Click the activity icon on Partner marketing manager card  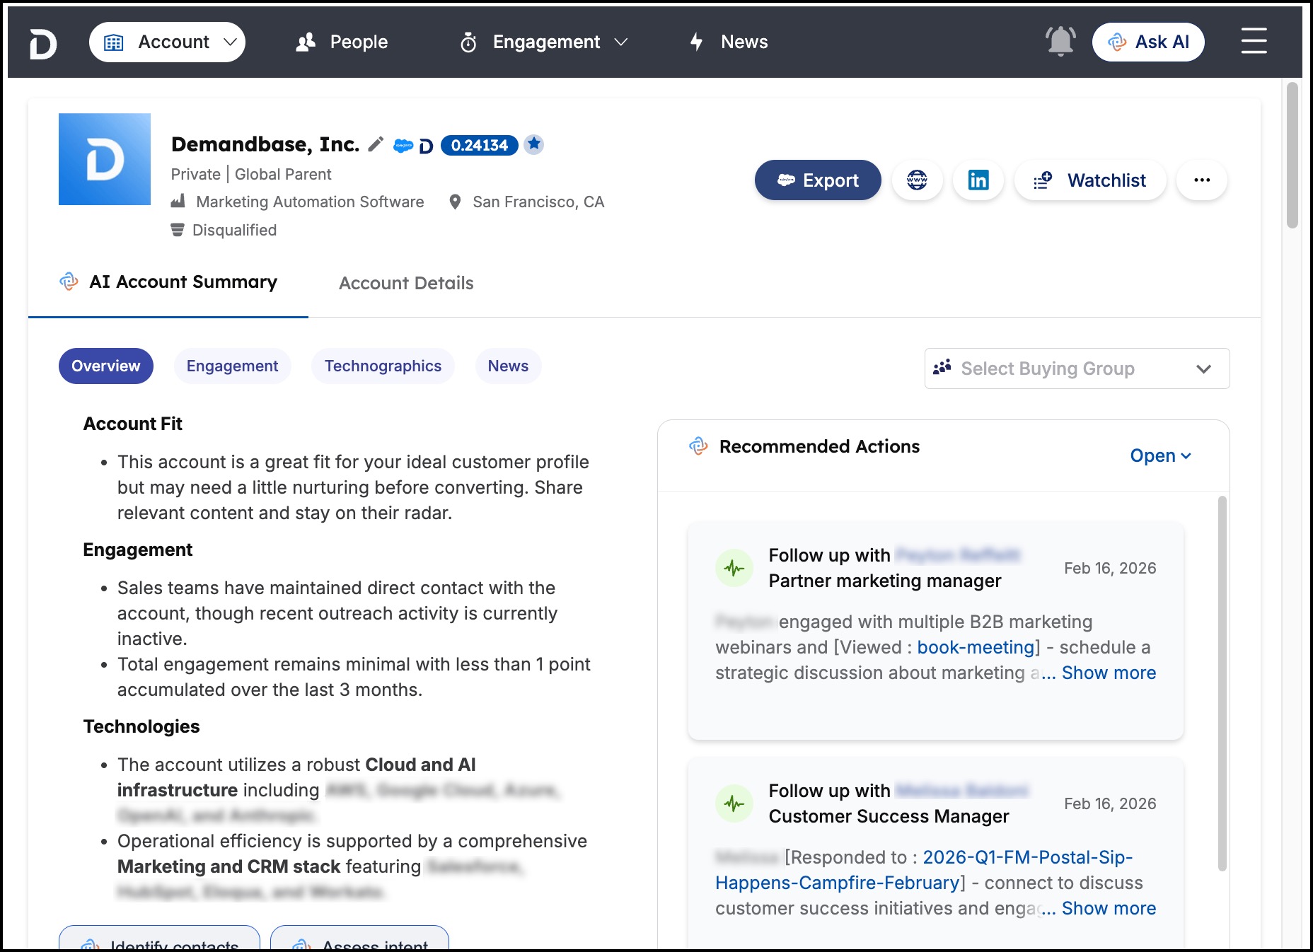click(734, 568)
